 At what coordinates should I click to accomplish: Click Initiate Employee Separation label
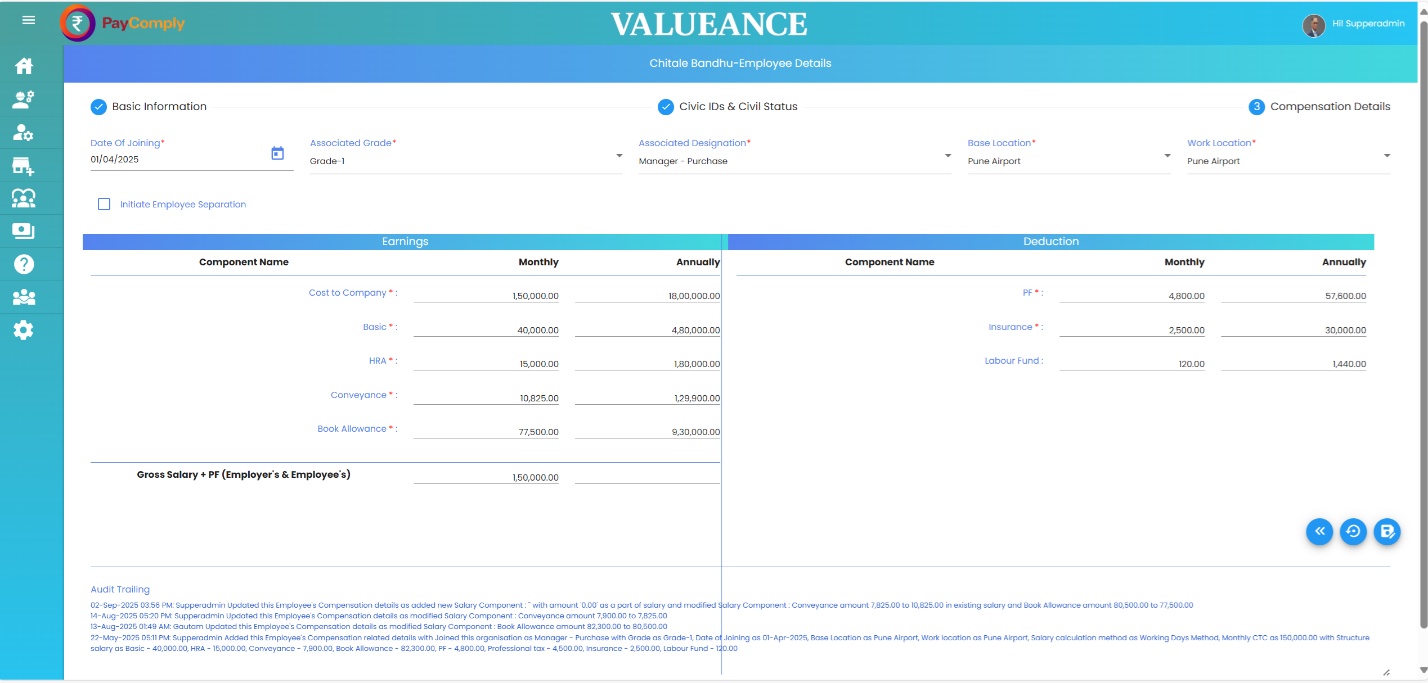click(183, 204)
